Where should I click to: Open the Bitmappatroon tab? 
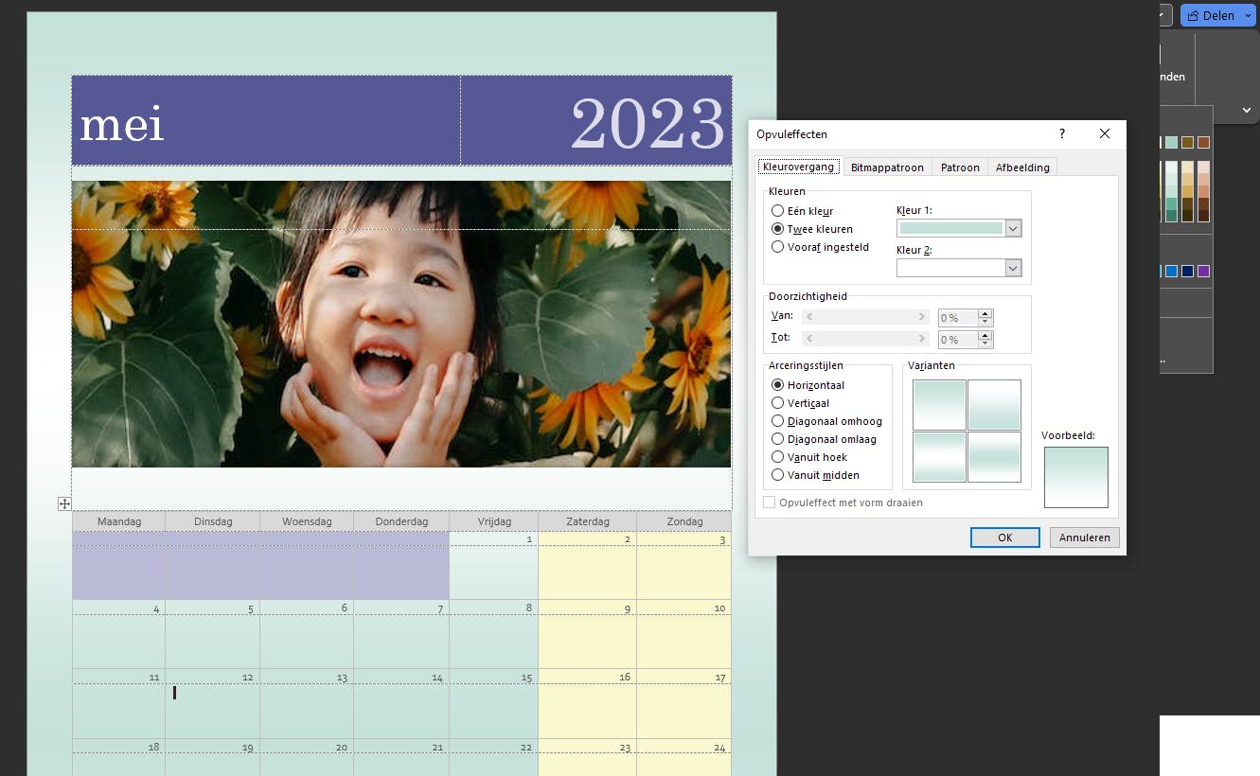[887, 168]
